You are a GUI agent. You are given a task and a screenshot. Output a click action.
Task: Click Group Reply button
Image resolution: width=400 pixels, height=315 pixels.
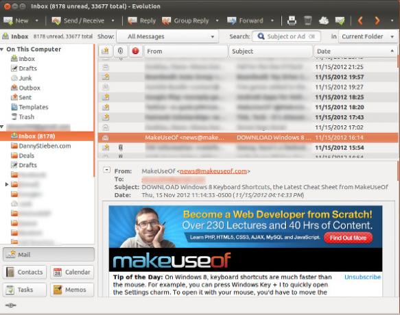point(185,21)
